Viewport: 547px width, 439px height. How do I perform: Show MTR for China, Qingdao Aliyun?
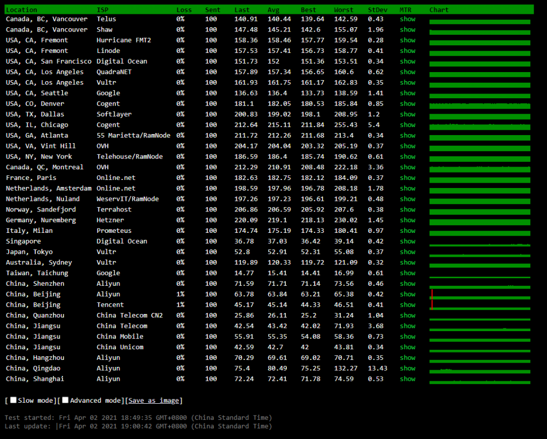pos(407,369)
